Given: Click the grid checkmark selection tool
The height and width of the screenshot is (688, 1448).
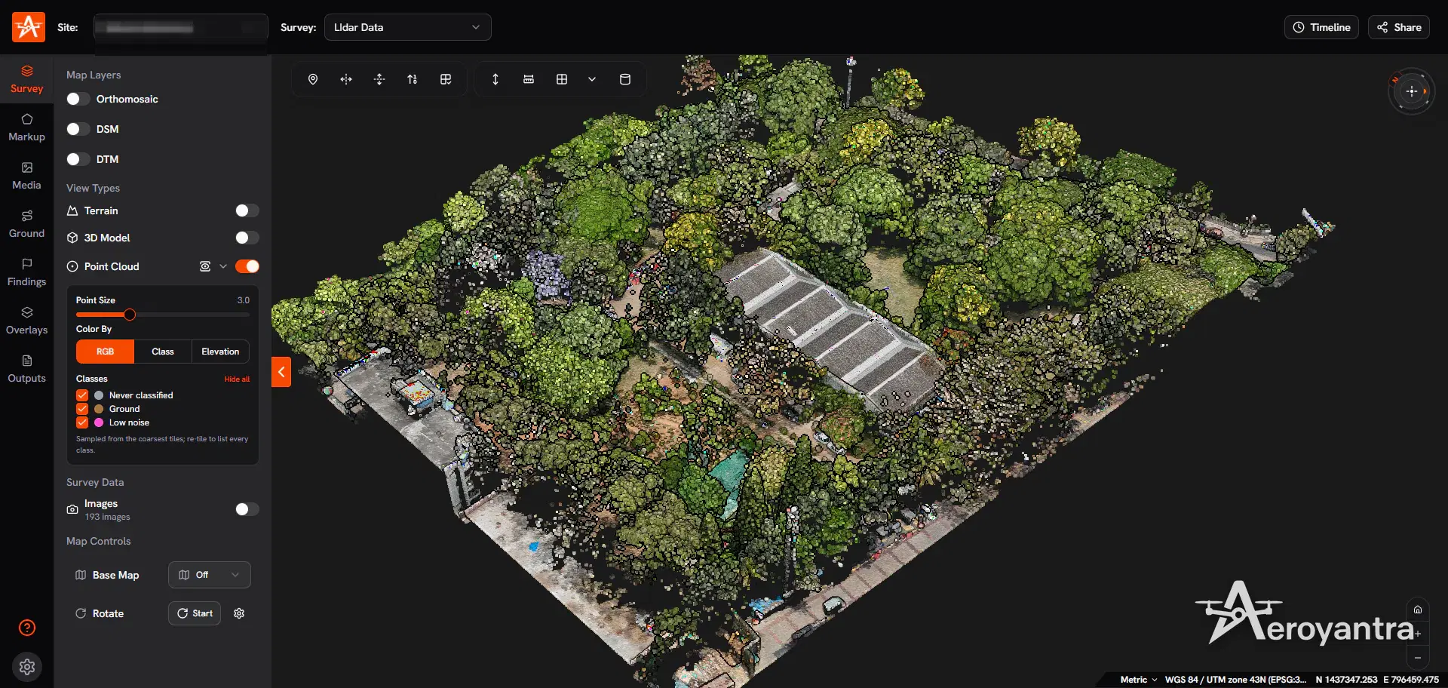Looking at the screenshot, I should tap(446, 79).
